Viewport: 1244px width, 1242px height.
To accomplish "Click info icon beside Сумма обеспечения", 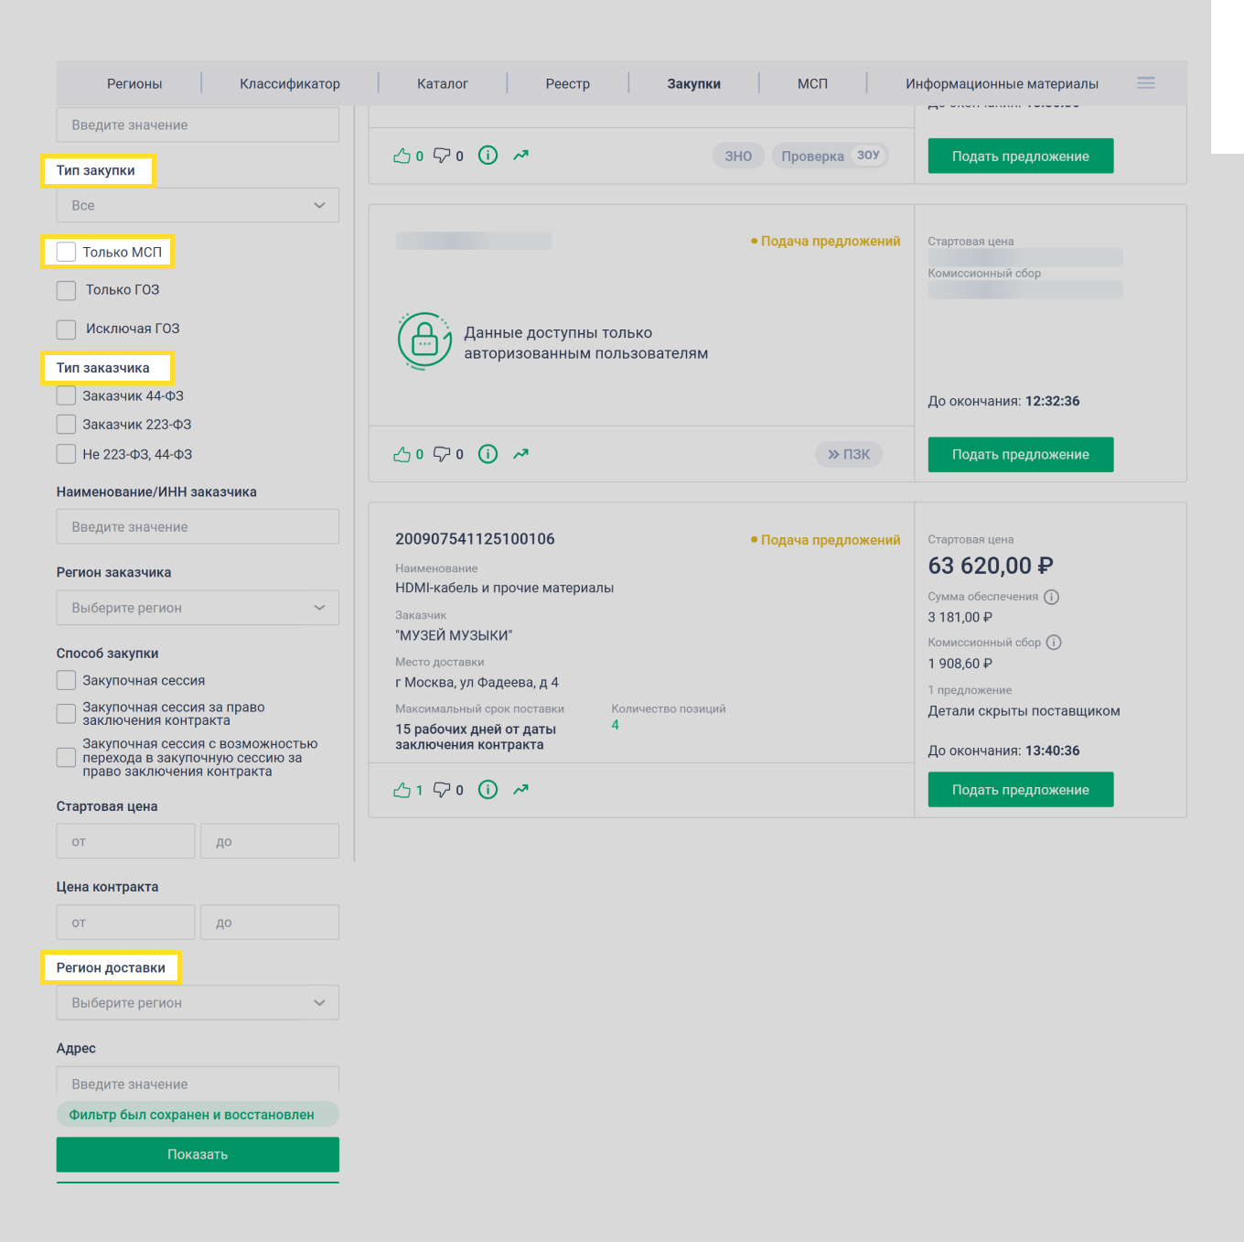I will pos(1052,597).
